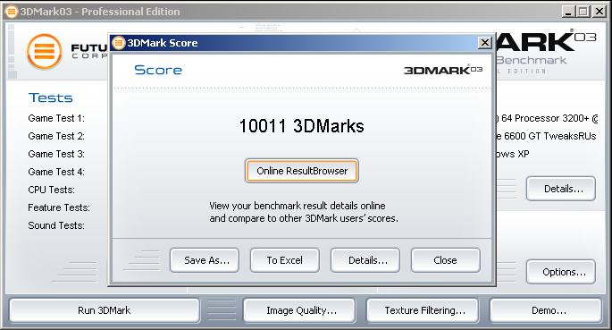Launch the Demo button

pyautogui.click(x=546, y=310)
